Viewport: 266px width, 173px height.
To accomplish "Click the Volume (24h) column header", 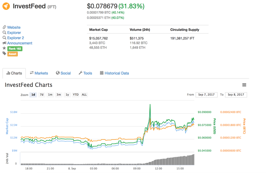I will (140, 30).
